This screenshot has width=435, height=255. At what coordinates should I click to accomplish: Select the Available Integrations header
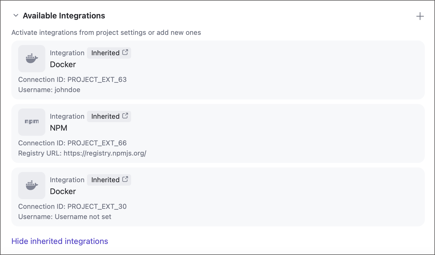[x=64, y=16]
